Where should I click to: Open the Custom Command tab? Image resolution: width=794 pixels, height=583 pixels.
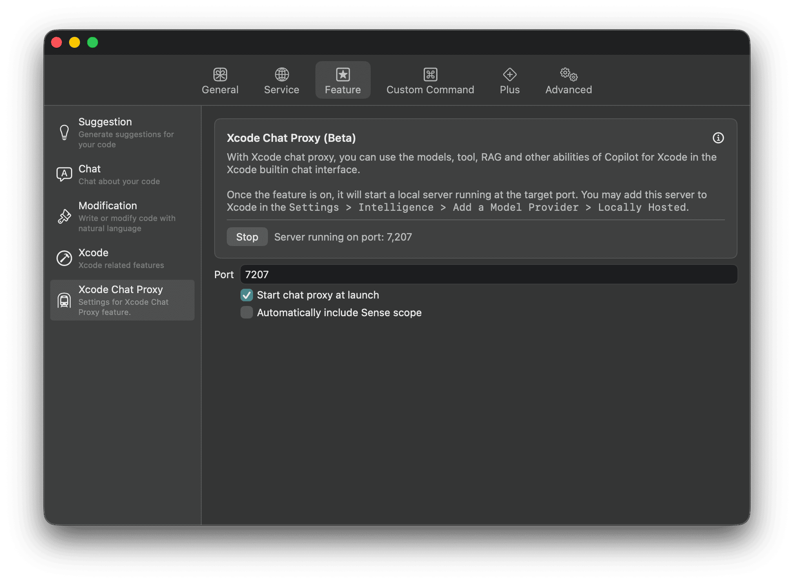430,83
